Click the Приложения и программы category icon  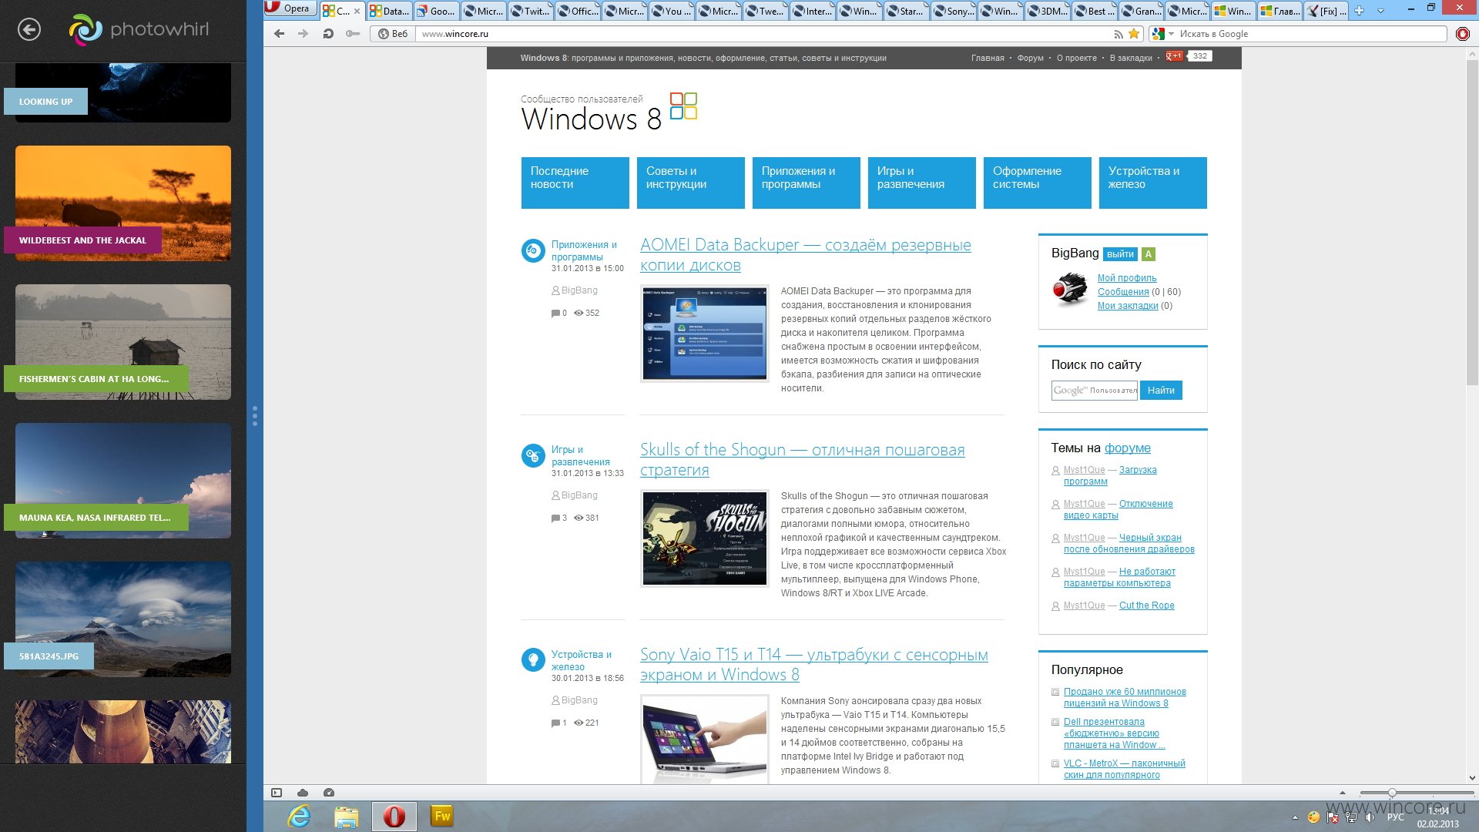[x=533, y=250]
